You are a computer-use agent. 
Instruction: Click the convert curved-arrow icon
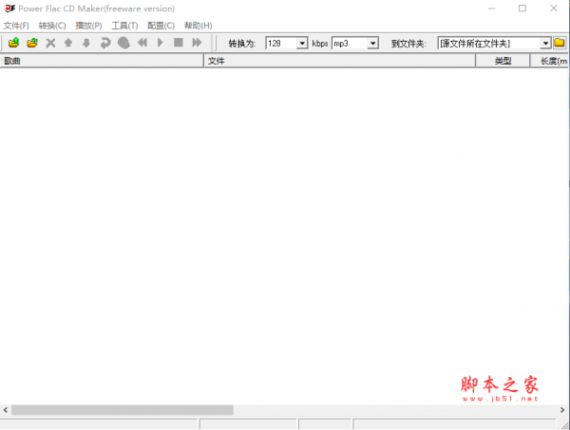point(105,44)
